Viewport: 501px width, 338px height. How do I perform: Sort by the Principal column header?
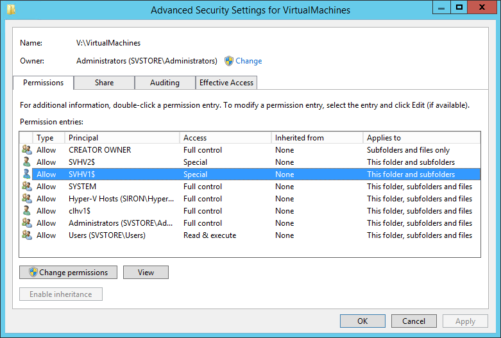coord(122,138)
